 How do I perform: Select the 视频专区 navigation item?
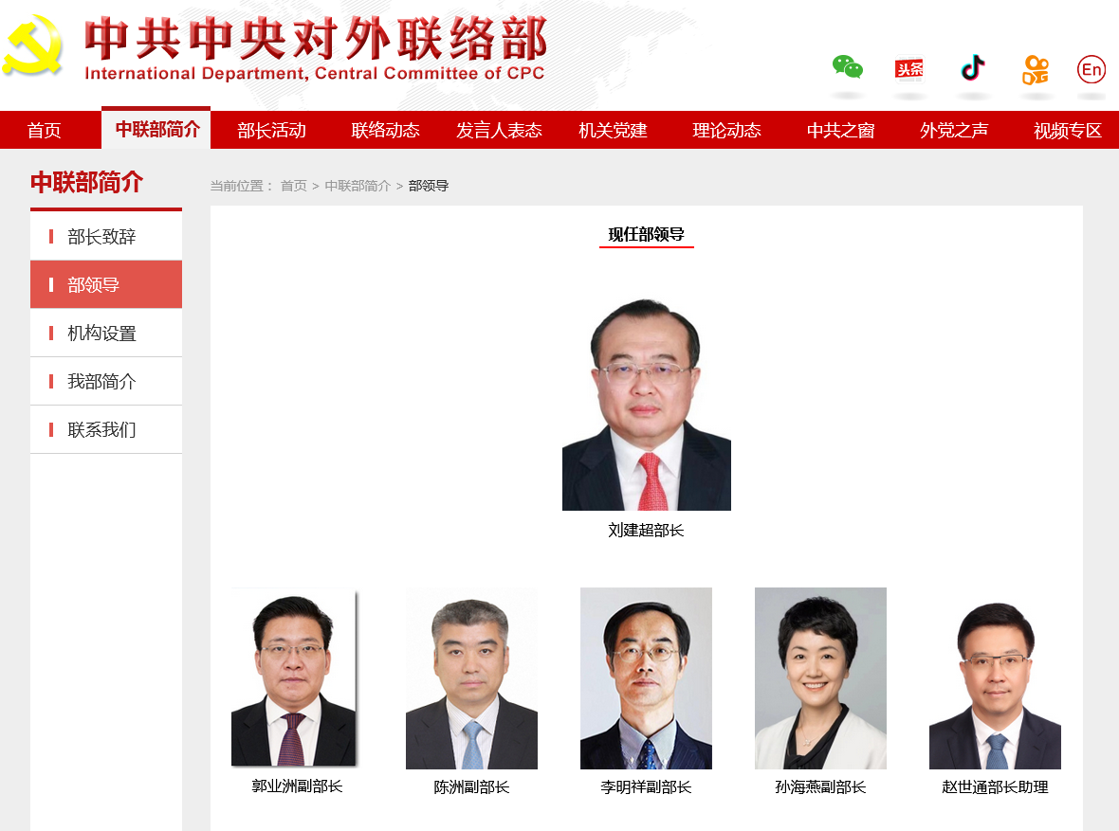[x=1068, y=131]
